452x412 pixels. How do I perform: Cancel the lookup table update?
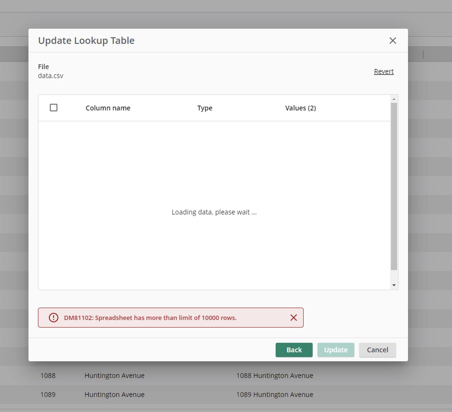coord(377,350)
